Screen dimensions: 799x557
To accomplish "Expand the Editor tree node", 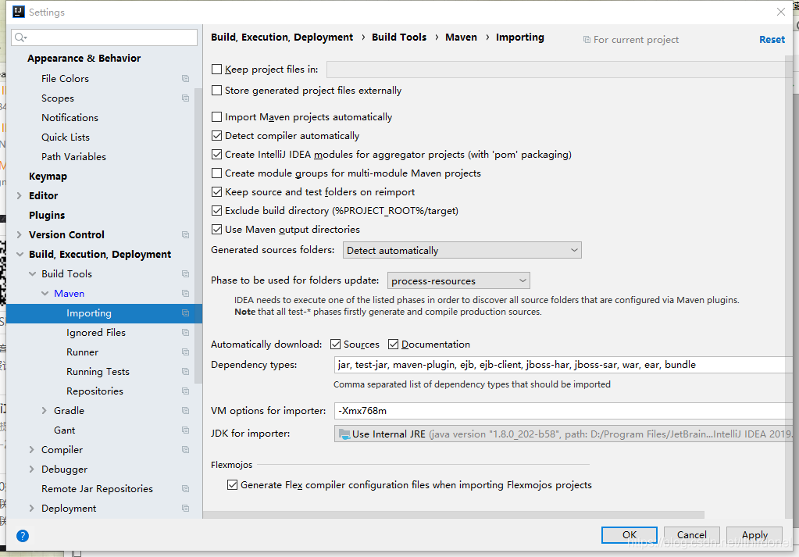I will pyautogui.click(x=20, y=195).
